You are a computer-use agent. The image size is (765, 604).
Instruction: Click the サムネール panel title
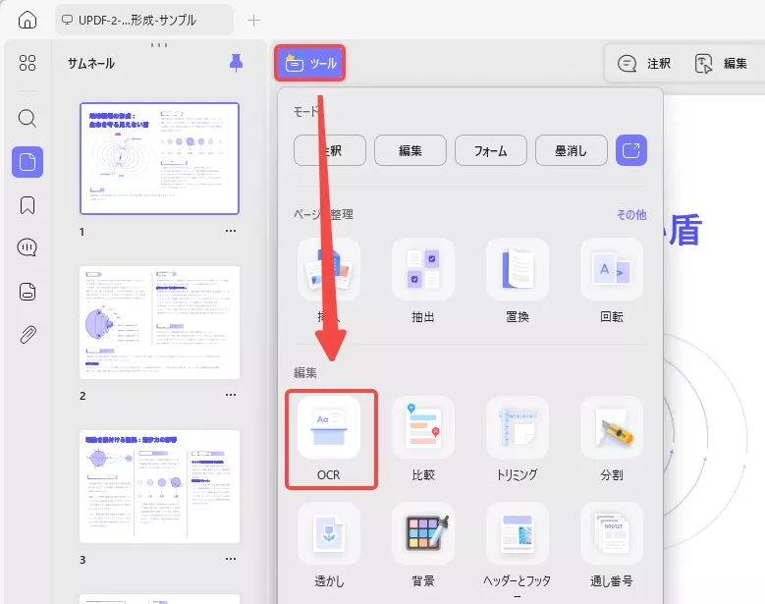(x=91, y=64)
